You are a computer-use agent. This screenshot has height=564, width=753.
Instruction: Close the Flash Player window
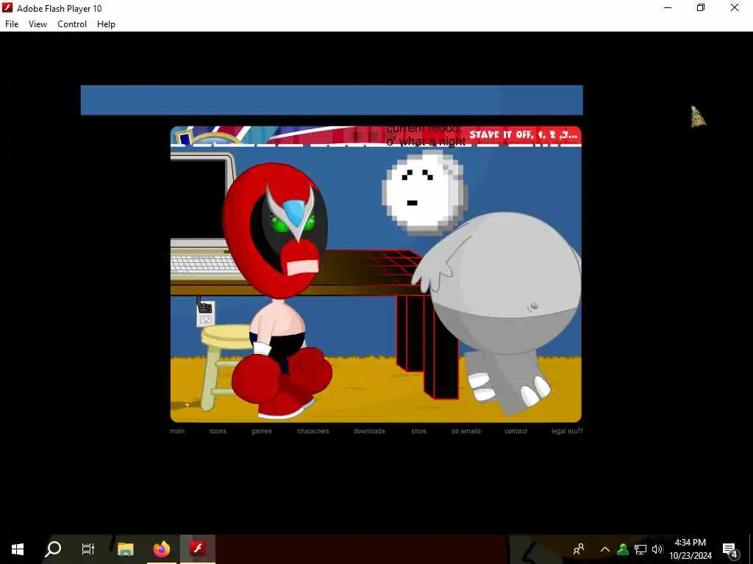click(x=735, y=7)
